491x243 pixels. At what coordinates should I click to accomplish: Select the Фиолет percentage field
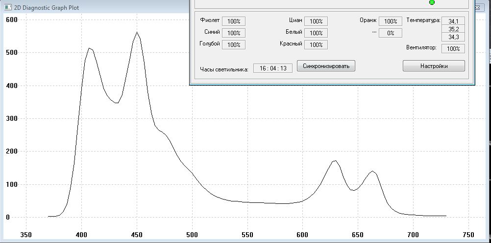pos(234,21)
